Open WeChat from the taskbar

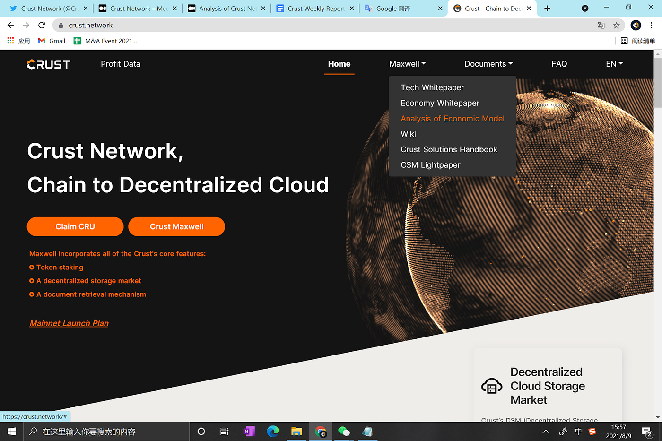click(x=344, y=432)
